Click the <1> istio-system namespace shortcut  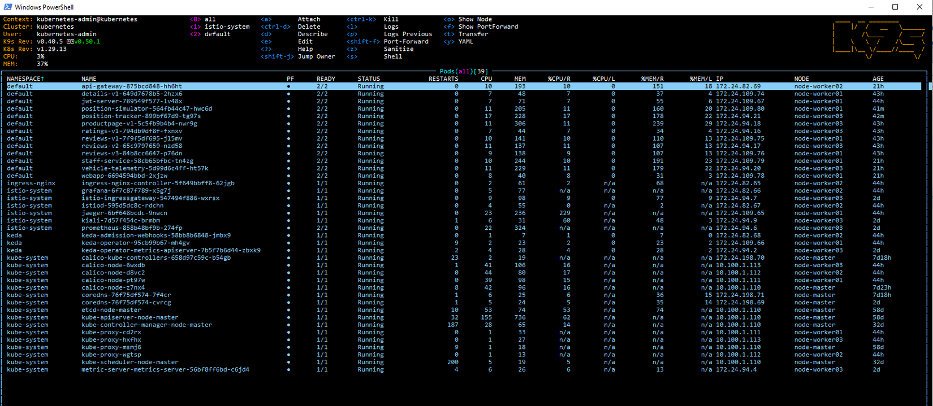click(x=220, y=27)
